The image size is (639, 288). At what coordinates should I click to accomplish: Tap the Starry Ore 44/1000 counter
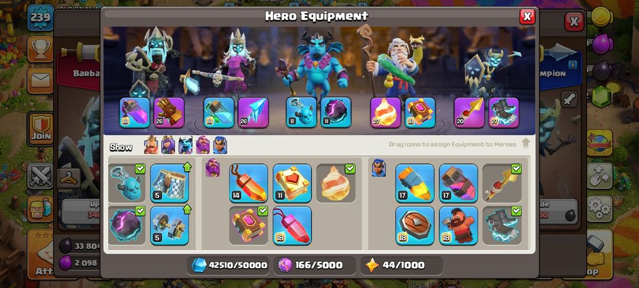(x=401, y=265)
